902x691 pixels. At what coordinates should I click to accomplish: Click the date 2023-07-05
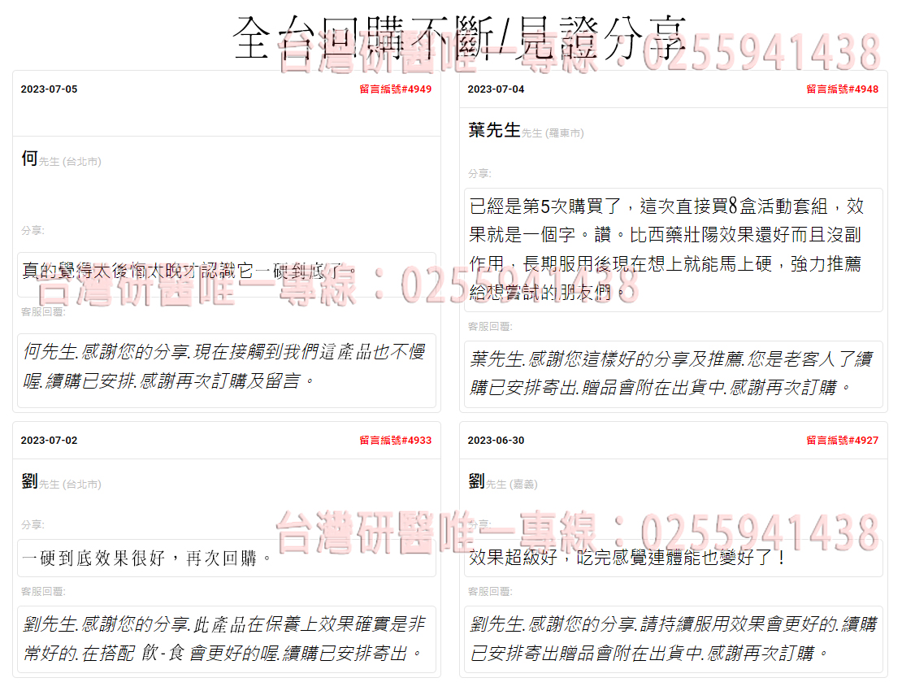click(x=49, y=89)
